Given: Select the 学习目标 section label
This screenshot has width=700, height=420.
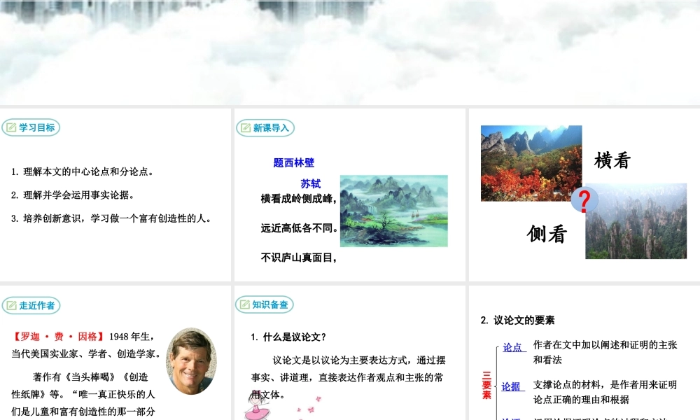Looking at the screenshot, I should (36, 127).
